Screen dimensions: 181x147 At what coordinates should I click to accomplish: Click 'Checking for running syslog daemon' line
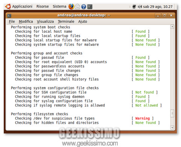pyautogui.click(x=50, y=96)
